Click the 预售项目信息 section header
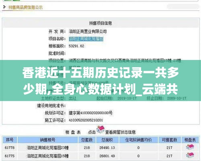 pyautogui.click(x=100, y=23)
